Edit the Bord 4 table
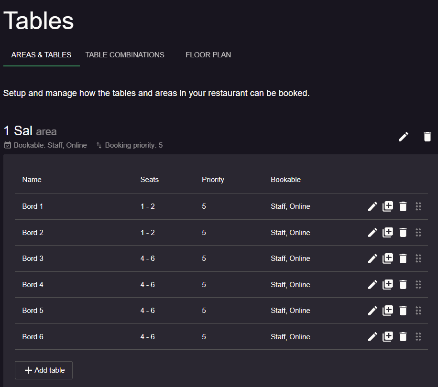 [372, 285]
